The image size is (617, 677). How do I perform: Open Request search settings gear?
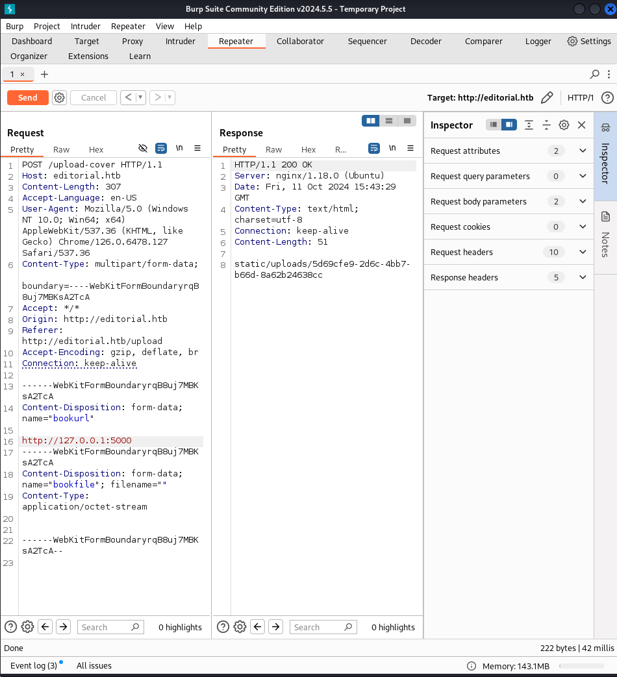[x=28, y=626]
